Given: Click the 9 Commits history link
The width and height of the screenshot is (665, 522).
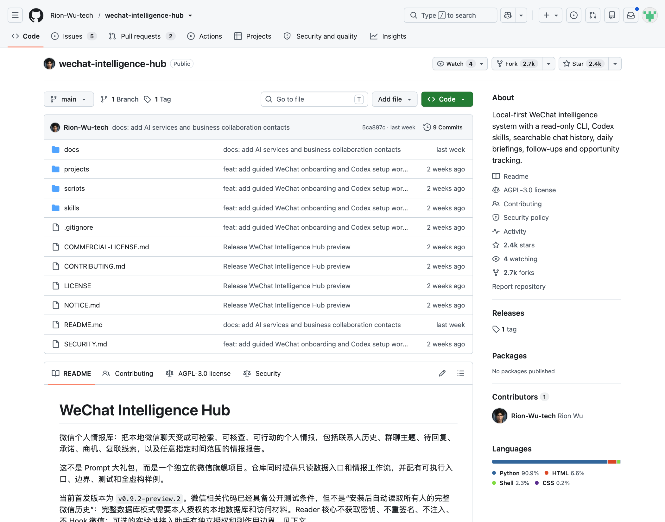Looking at the screenshot, I should (x=443, y=127).
